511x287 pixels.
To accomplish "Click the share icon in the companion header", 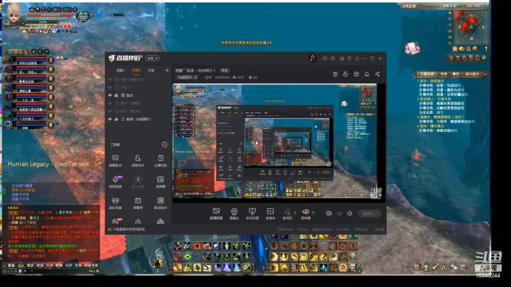I will point(378,74).
